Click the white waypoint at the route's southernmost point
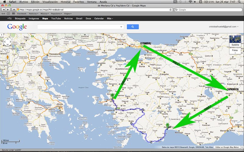Screen dimensions: 244x152 151,142
